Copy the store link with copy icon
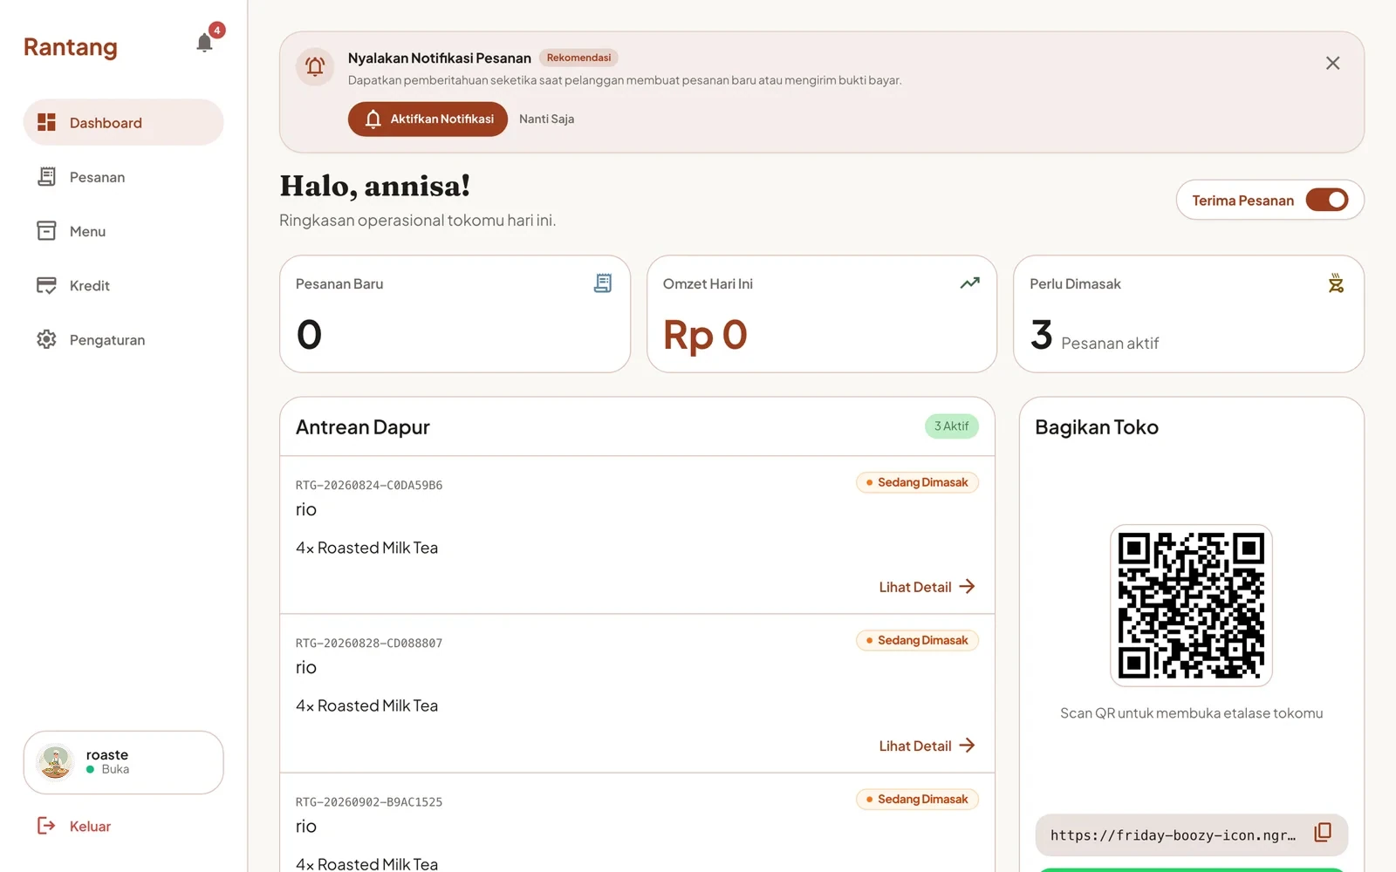Screen dimensions: 1396x872 [x=1323, y=833]
